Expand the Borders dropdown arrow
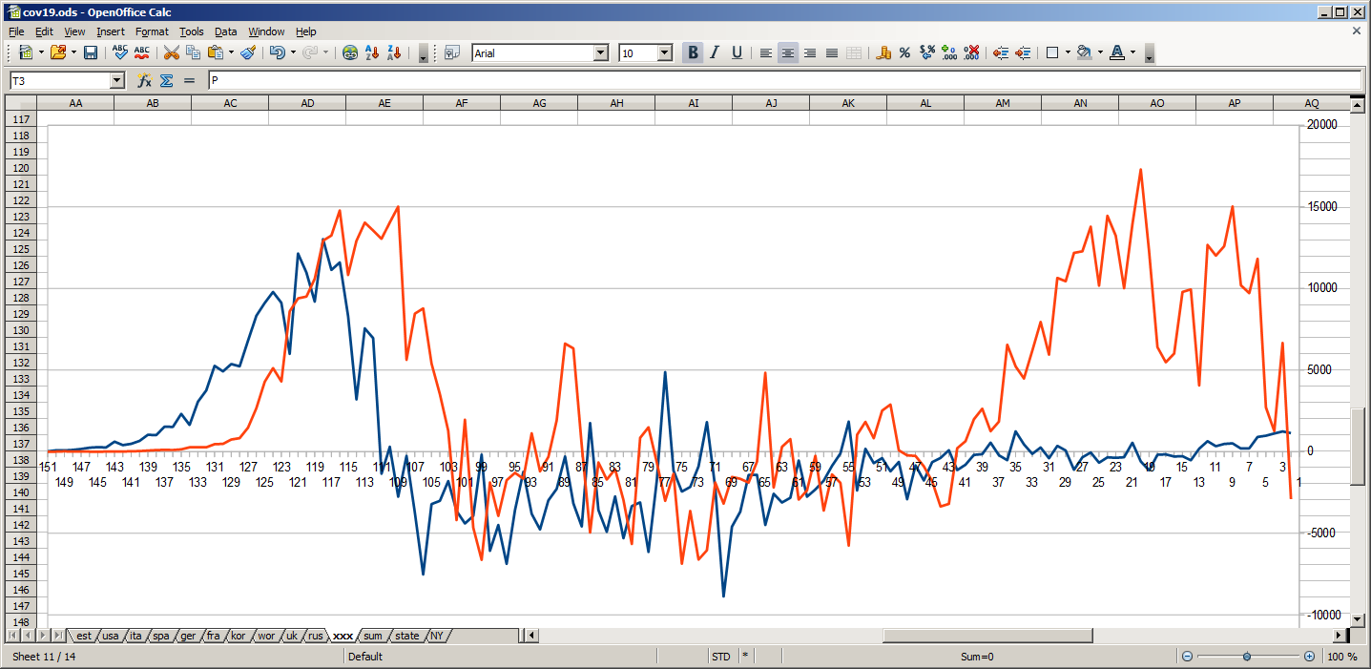1371x669 pixels. pos(1068,52)
